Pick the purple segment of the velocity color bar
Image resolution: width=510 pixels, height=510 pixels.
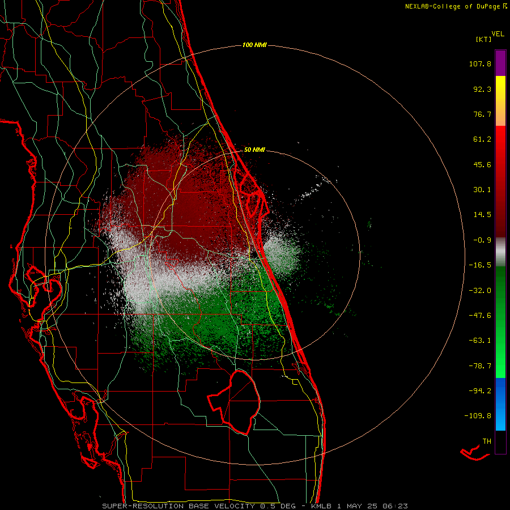coord(500,63)
